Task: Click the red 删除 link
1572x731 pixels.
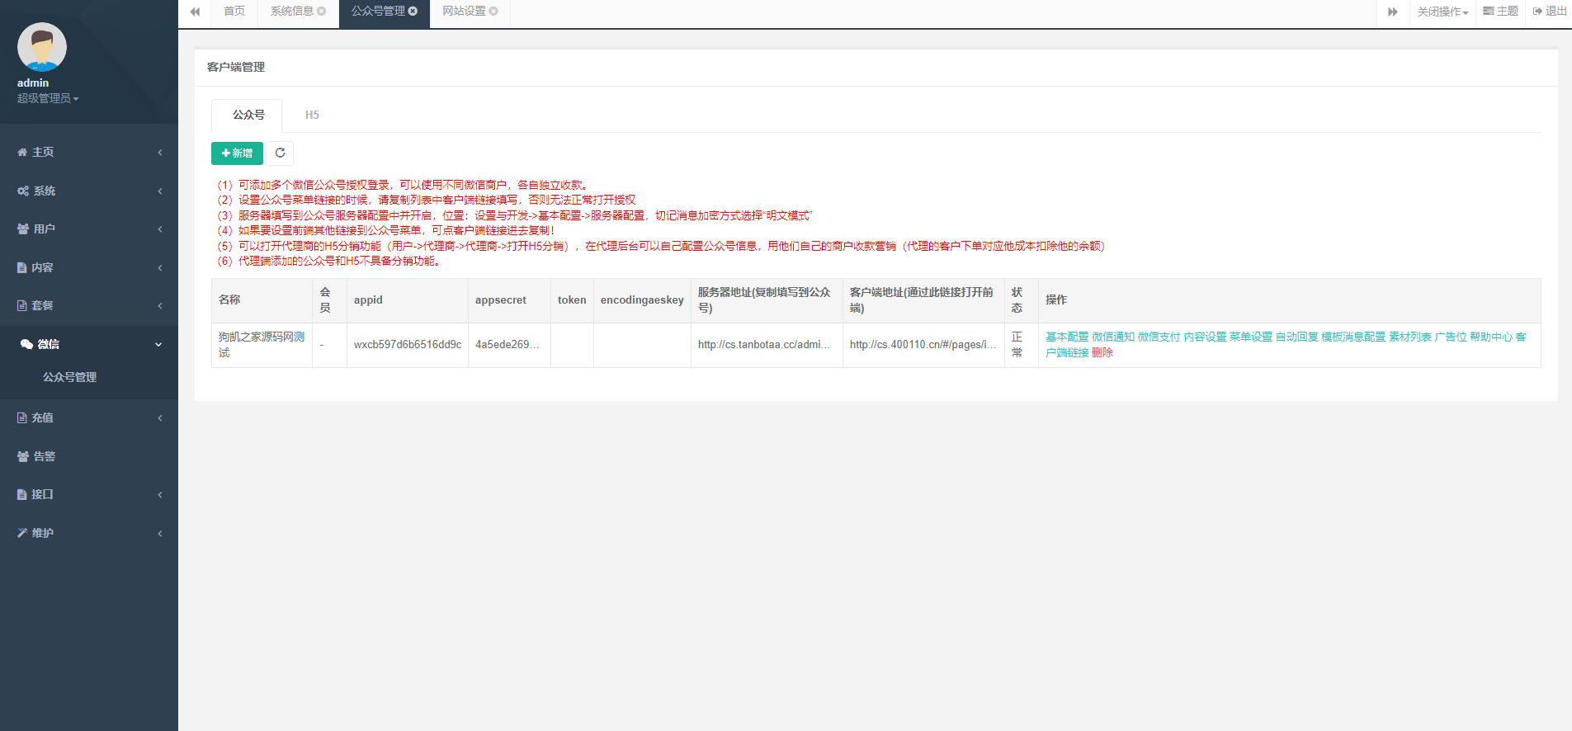Action: click(1102, 352)
